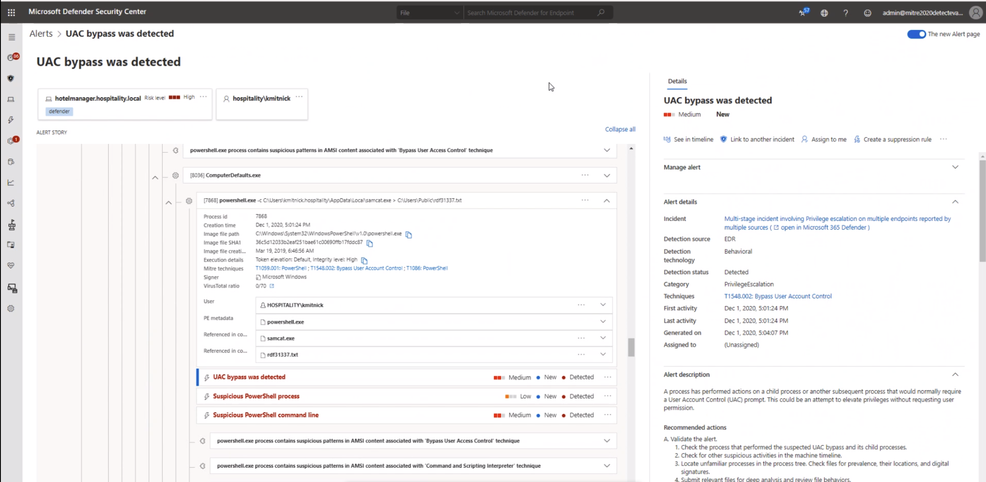Screen dimensions: 986x482
Task: Open more options for rdf31337.txt row
Action: (x=581, y=354)
